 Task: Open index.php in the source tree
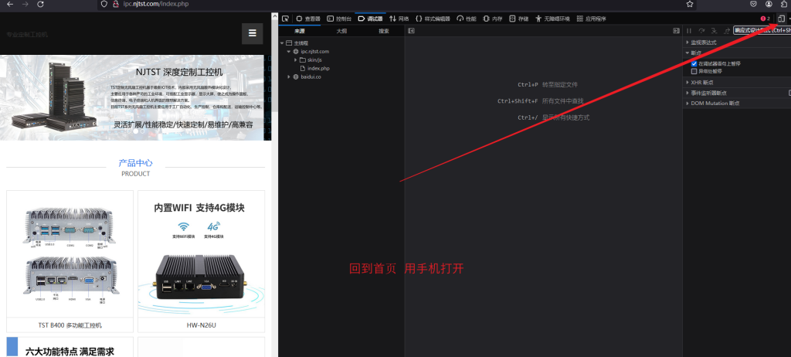coord(318,68)
